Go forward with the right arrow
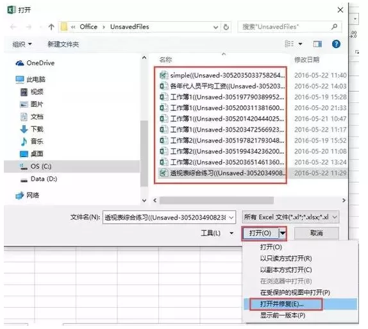Image resolution: width=368 pixels, height=329 pixels. pos(29,27)
